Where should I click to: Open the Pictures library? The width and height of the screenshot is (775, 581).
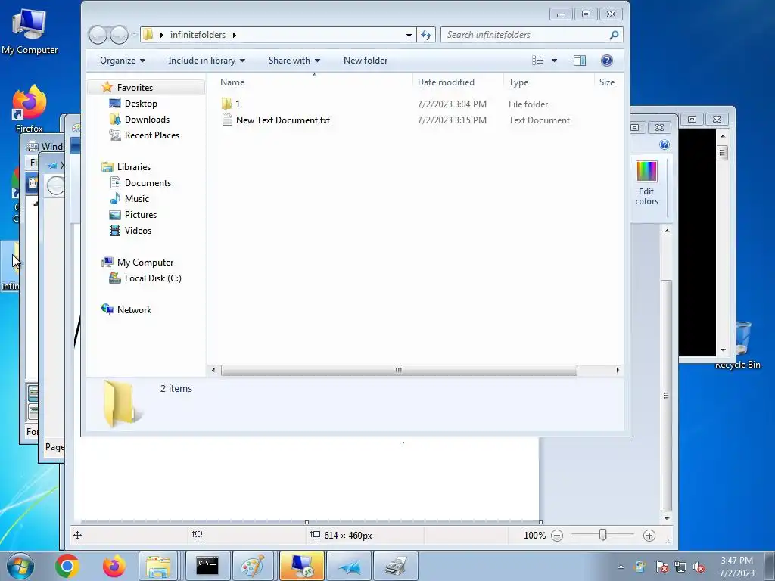coord(140,214)
